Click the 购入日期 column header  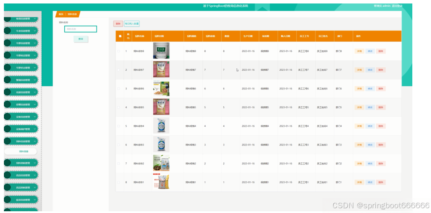287,36
